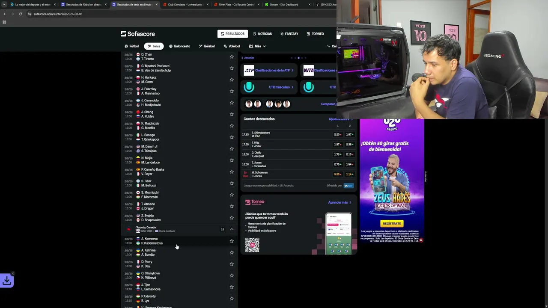Star the Udvardy vs Lys match
The width and height of the screenshot is (548, 308).
[232, 299]
